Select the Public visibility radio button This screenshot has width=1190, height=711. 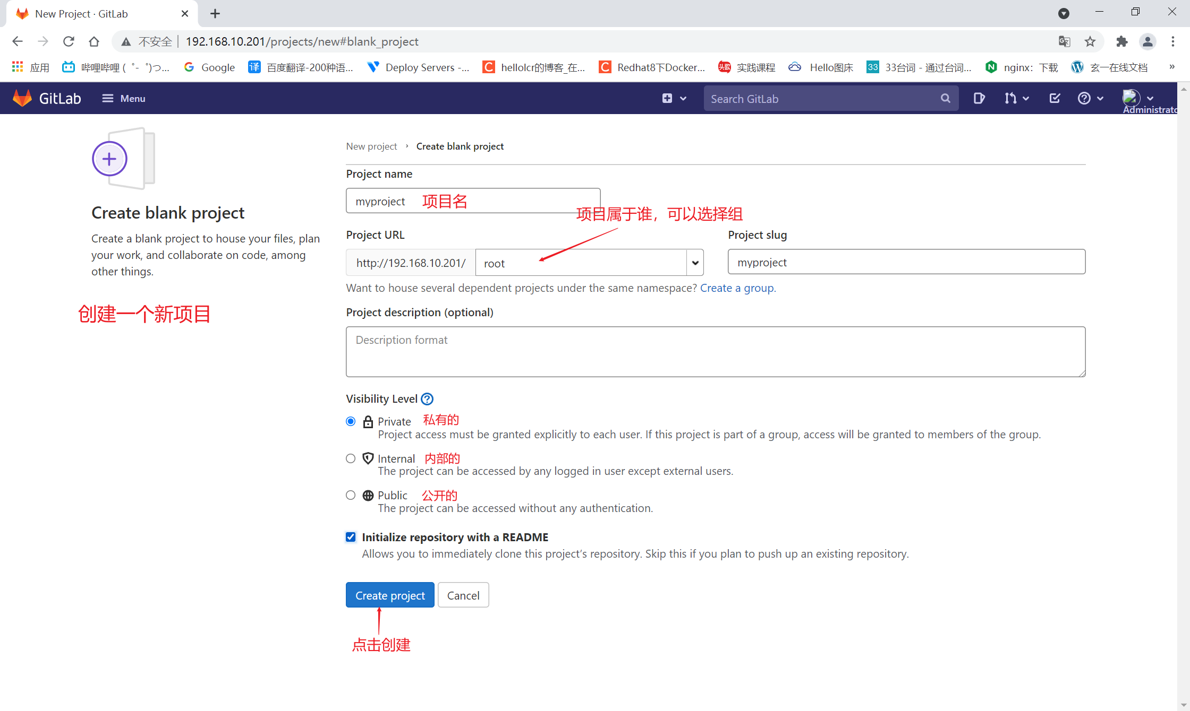tap(351, 495)
